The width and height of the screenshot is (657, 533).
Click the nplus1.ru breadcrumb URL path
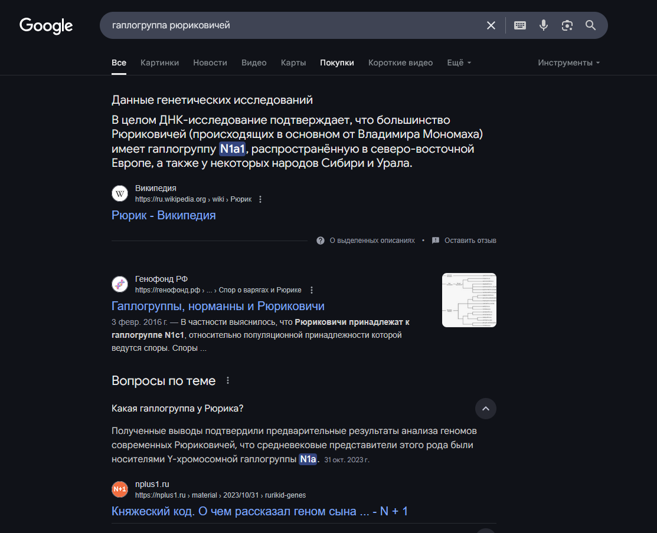click(220, 495)
